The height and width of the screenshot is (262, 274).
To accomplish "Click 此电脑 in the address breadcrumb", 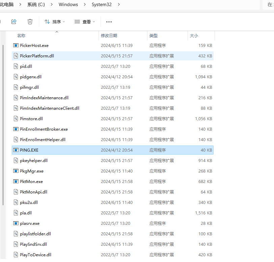I will [x=7, y=4].
